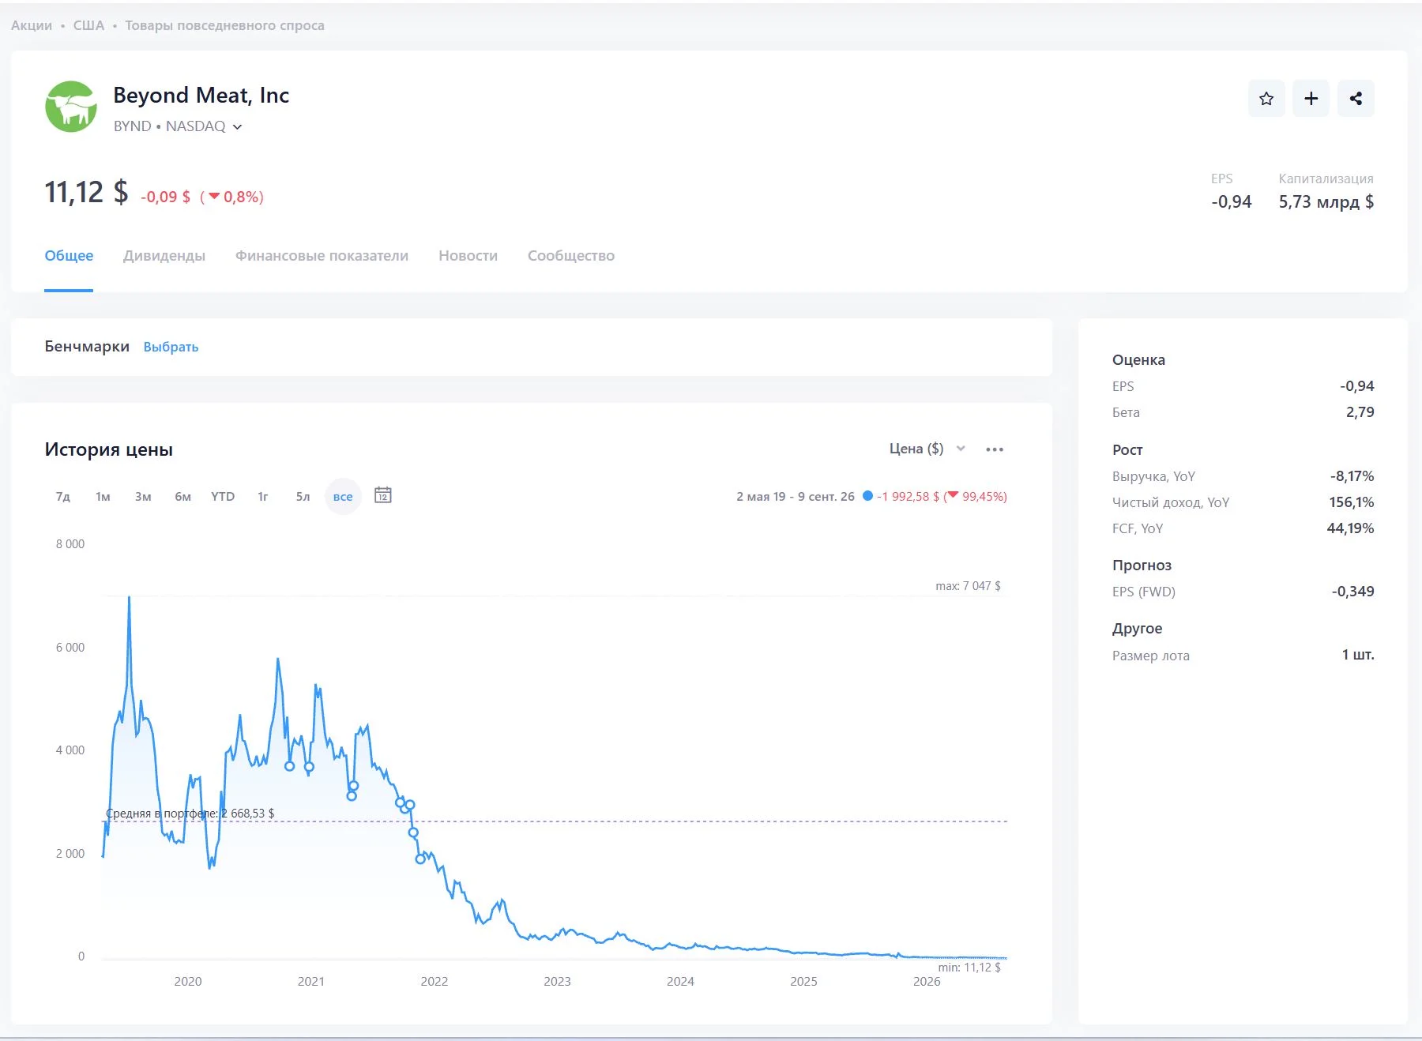Select the 7д chart period
Image resolution: width=1422 pixels, height=1041 pixels.
point(63,497)
